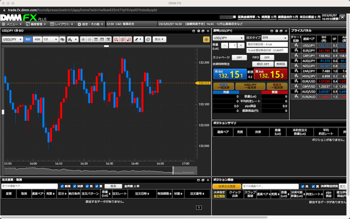Open the 表示 display dropdown
This screenshot has width=350, height=219.
coord(159,39)
